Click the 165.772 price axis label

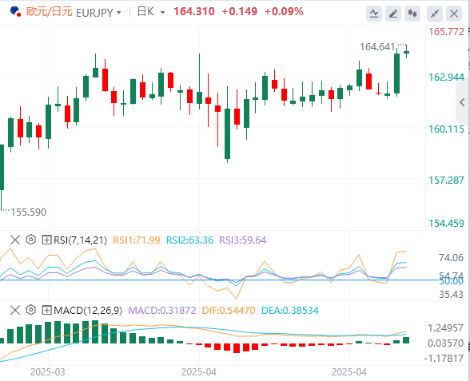pos(446,32)
